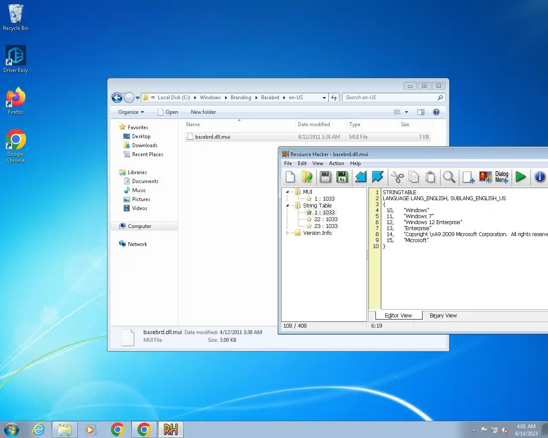This screenshot has width=548, height=438.
Task: Open the Recycle Bin desktop icon
Action: (16, 18)
